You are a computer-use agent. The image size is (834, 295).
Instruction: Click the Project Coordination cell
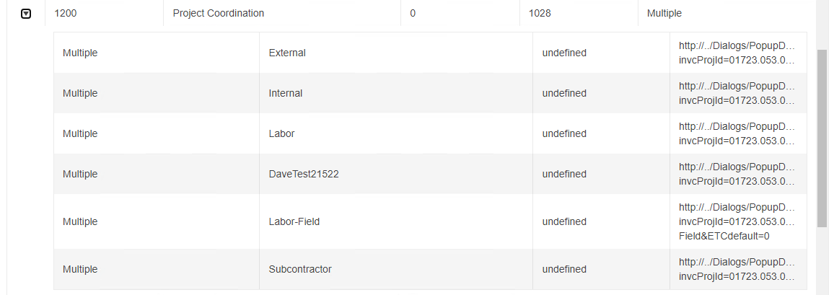219,13
